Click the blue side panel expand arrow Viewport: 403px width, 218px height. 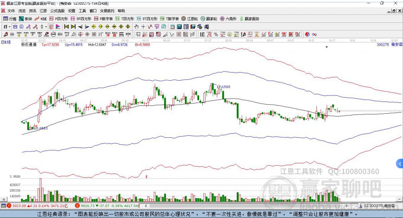point(400,163)
